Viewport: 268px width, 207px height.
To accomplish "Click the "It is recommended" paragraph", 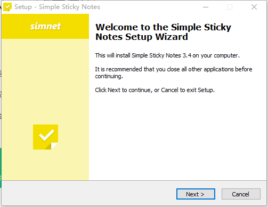I will click(x=174, y=72).
